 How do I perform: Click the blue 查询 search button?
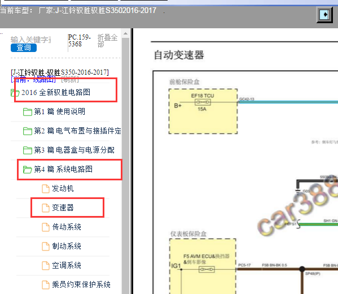[24, 47]
